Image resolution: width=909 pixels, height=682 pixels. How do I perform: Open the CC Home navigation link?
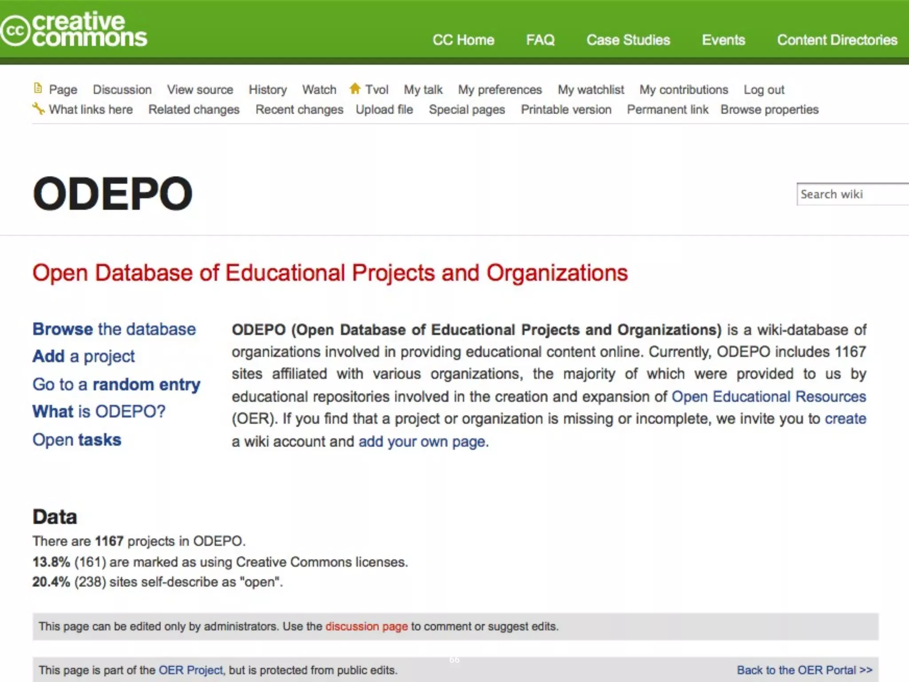pos(463,40)
